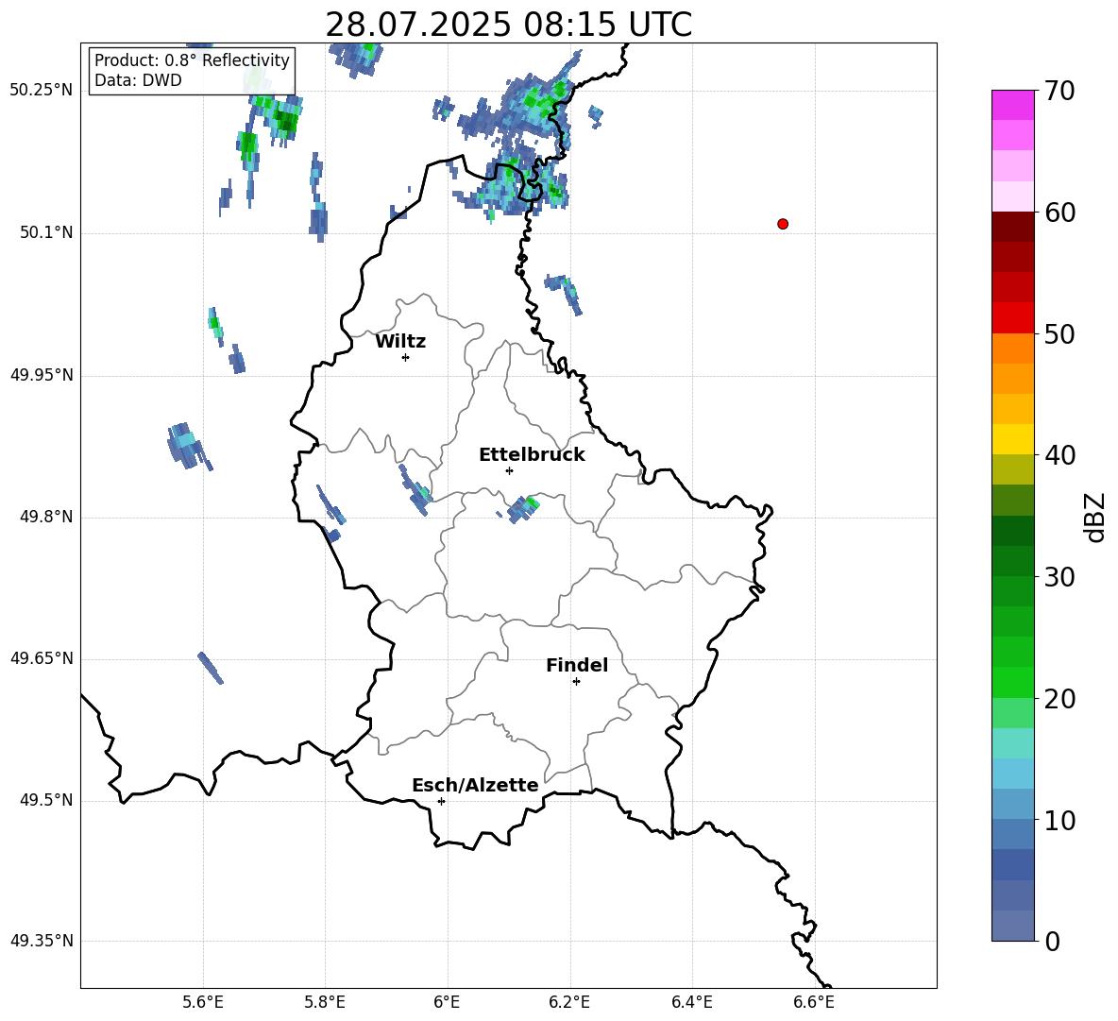Viewport: 1118px width, 1021px height.
Task: Click the 40 colorbar tick label
Action: tap(1059, 455)
